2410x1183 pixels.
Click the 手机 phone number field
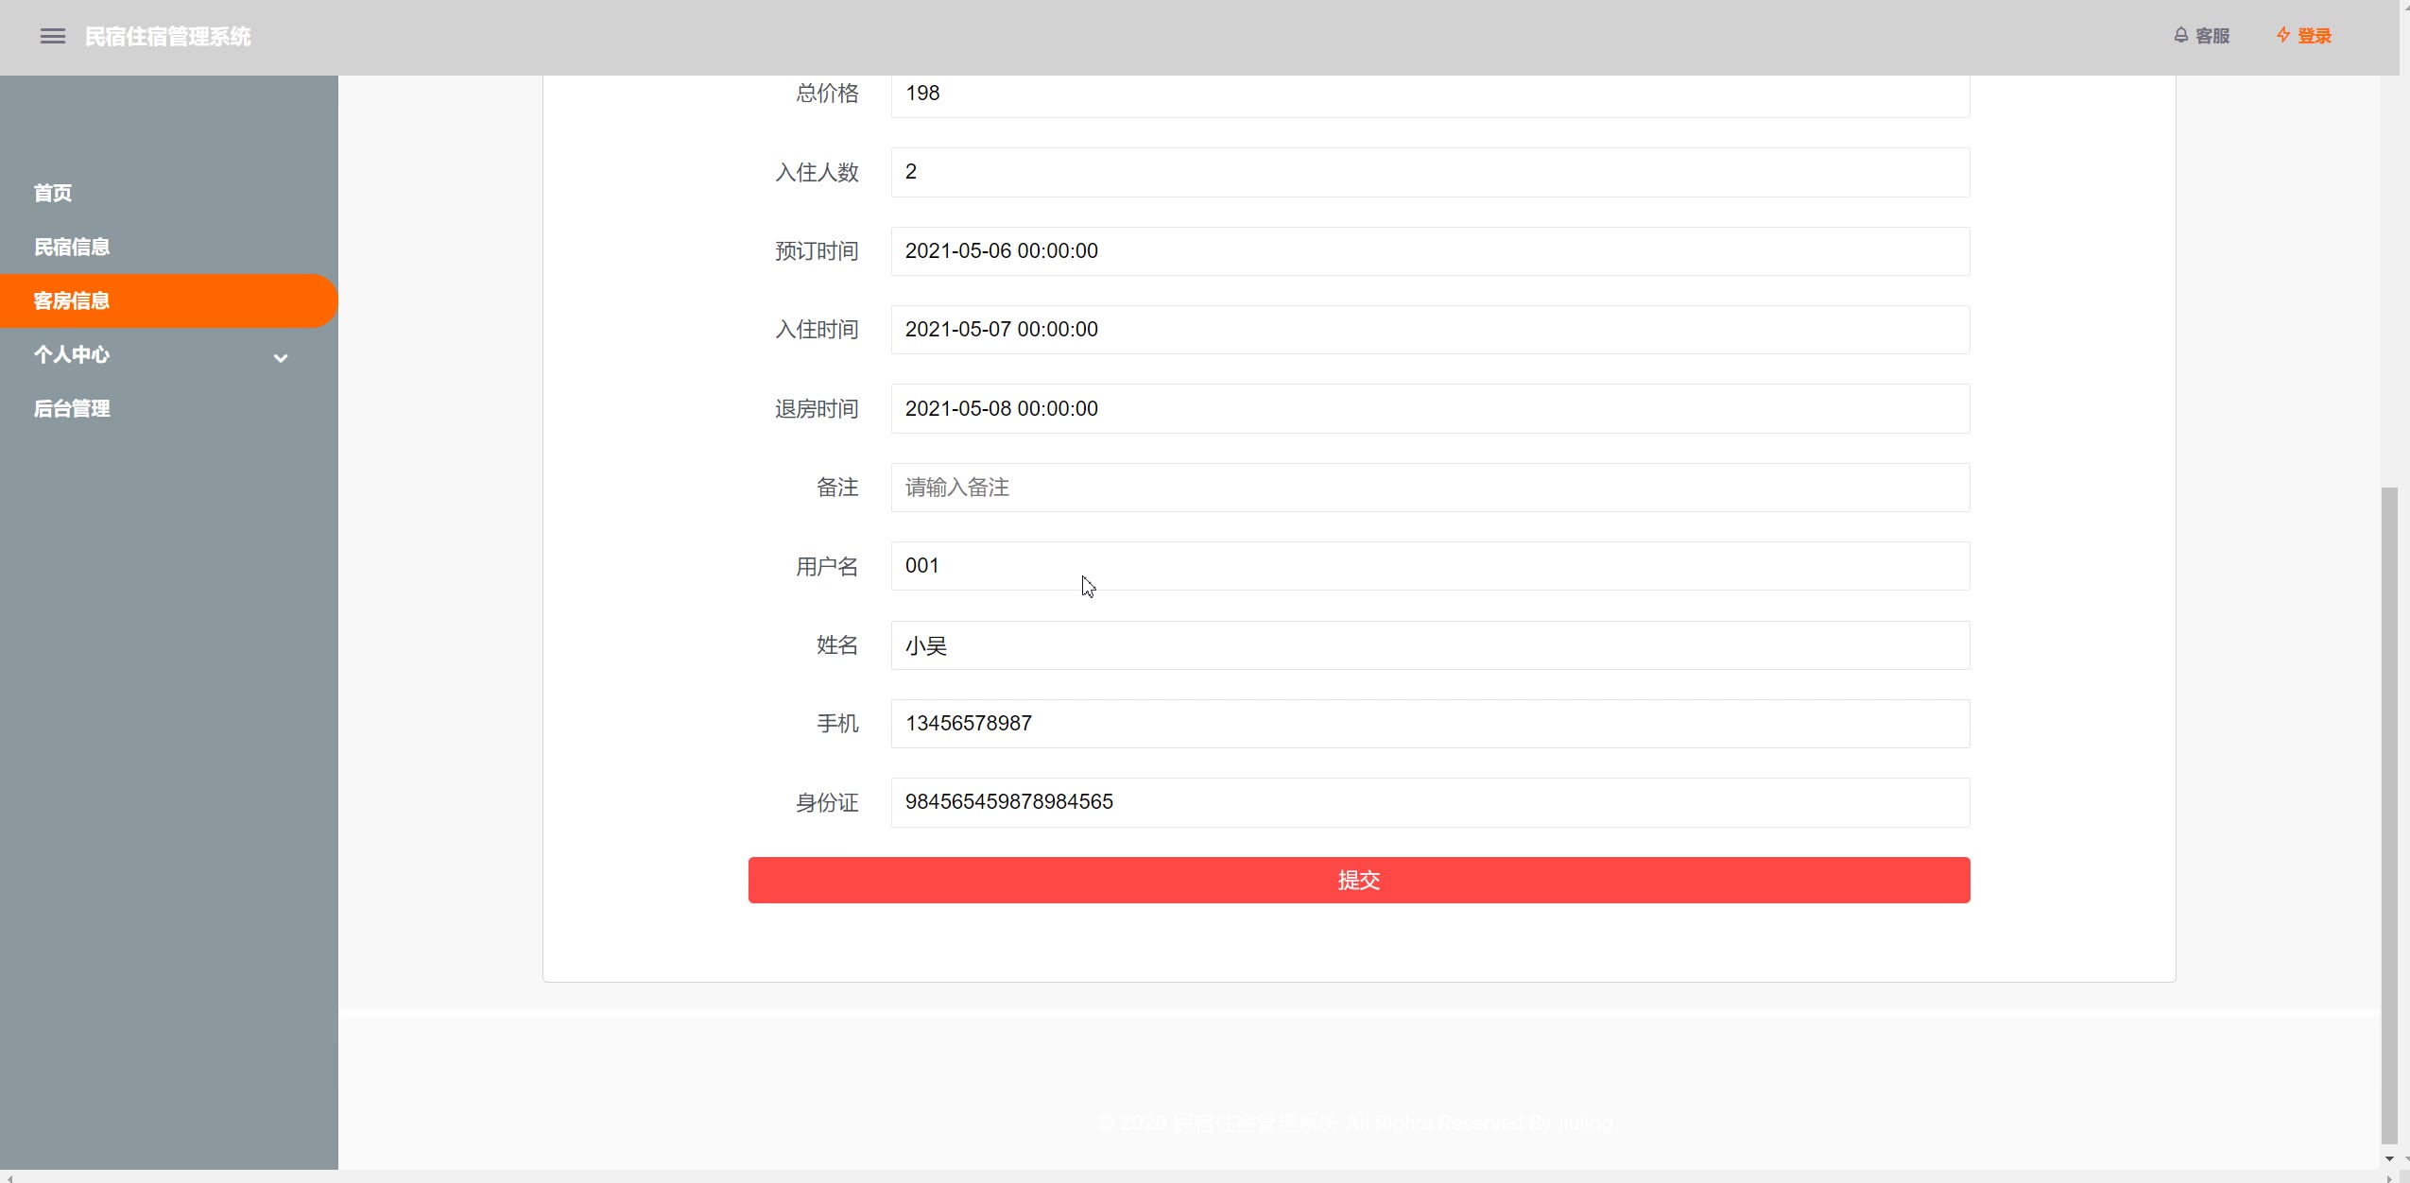(x=1429, y=724)
